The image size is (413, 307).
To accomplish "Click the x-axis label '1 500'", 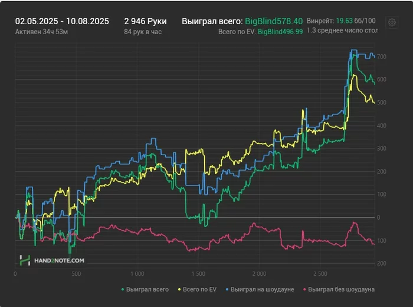I will tap(198, 274).
